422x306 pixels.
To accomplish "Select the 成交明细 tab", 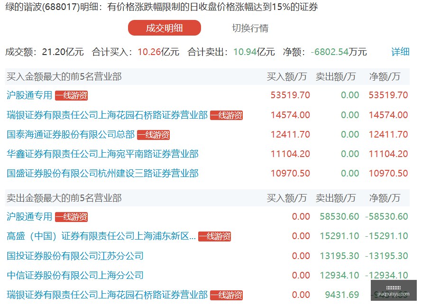I will click(x=165, y=28).
